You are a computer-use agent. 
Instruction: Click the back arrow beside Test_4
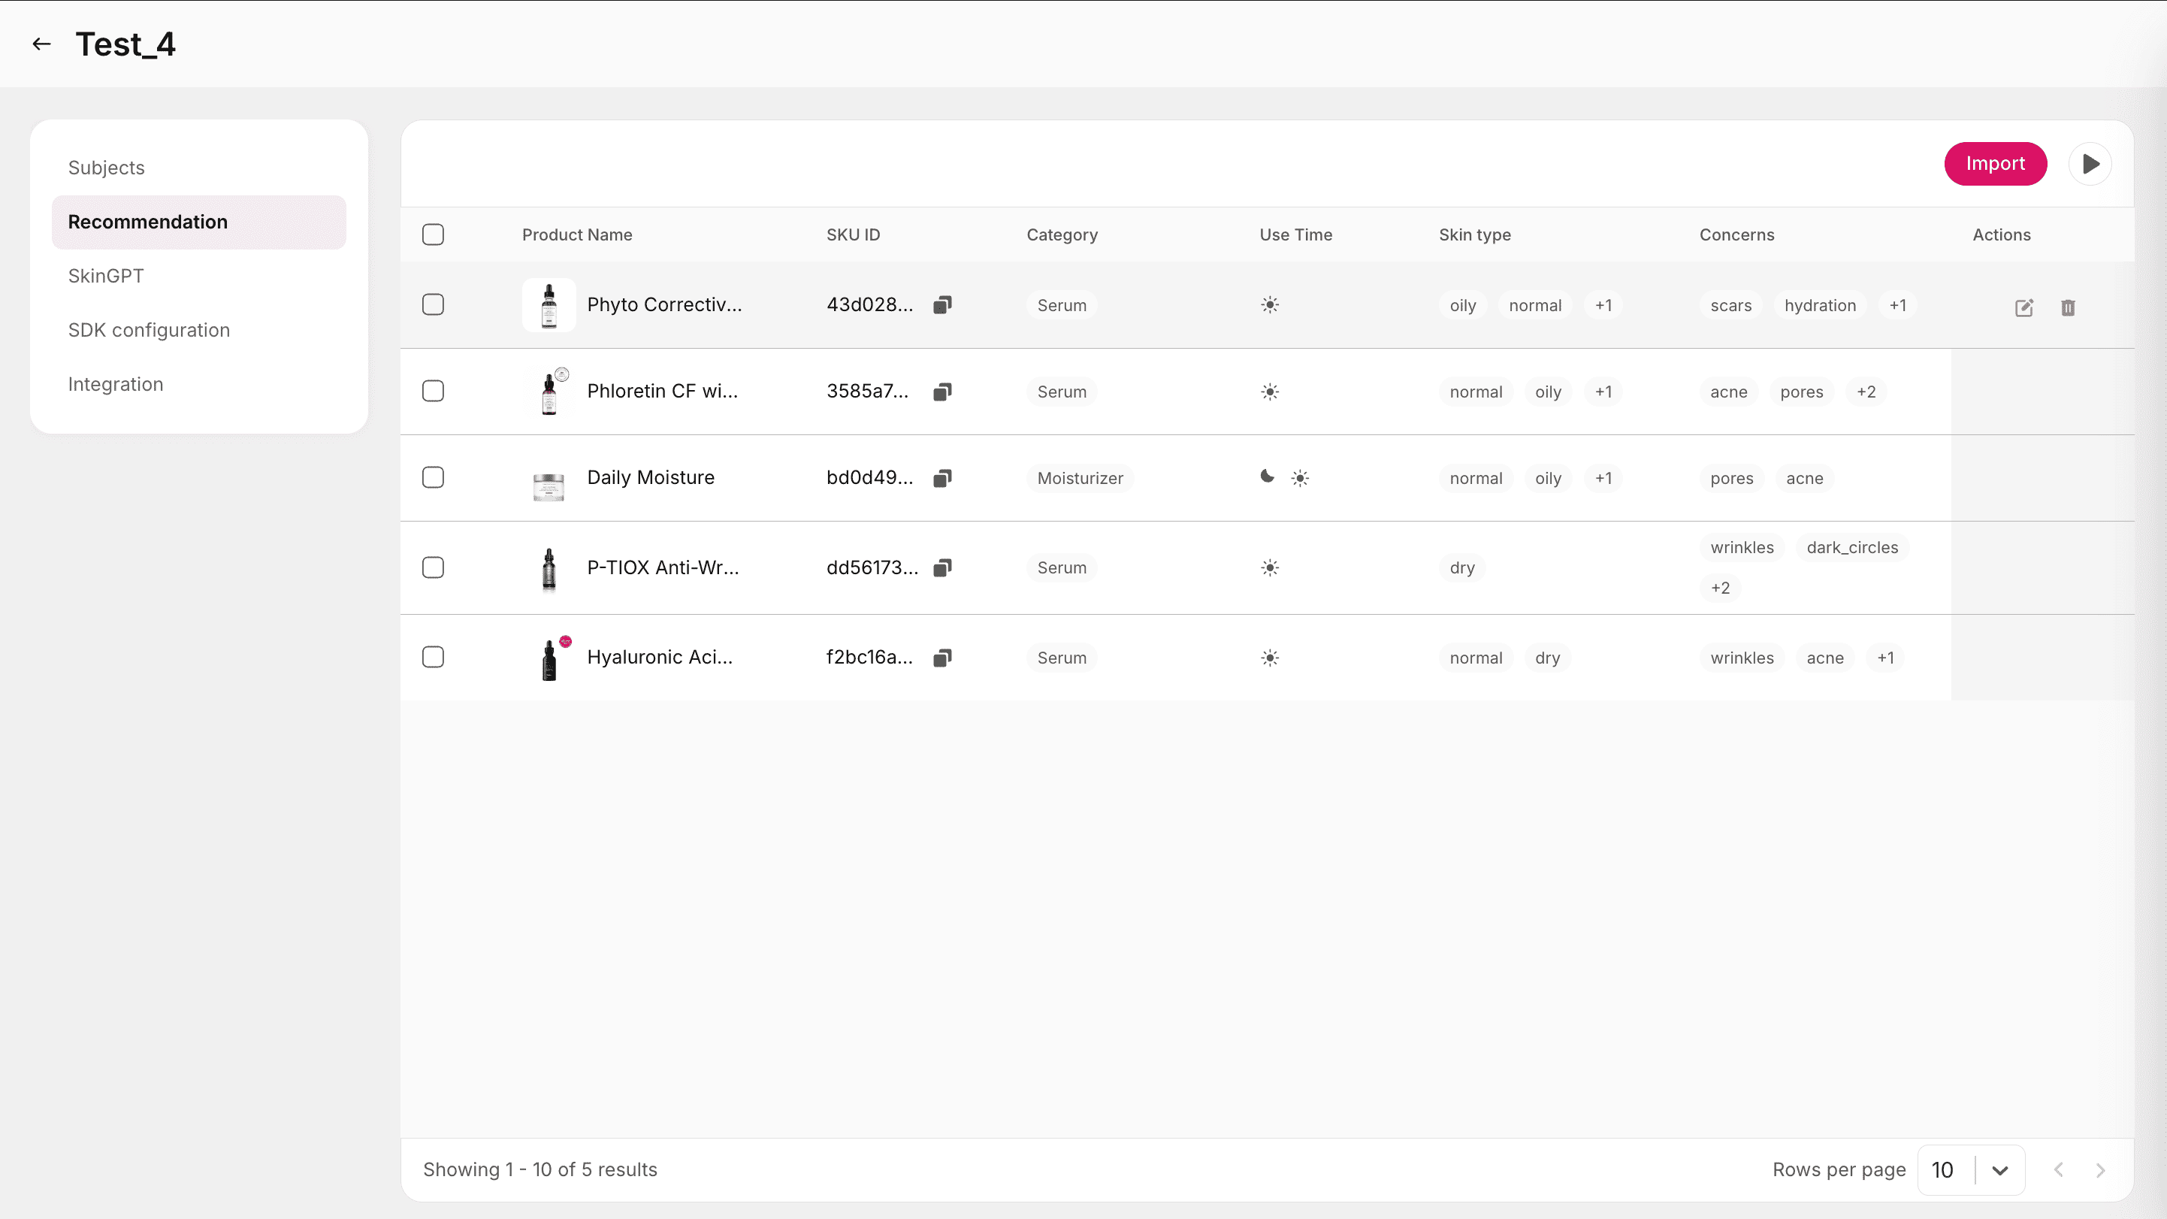click(41, 44)
